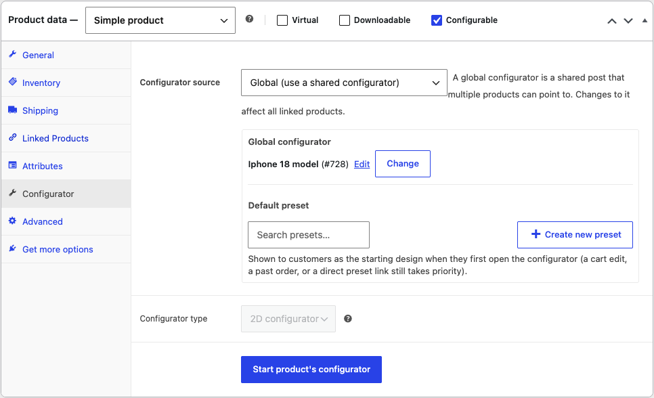654x398 pixels.
Task: Click the Default preset heading
Action: [279, 205]
